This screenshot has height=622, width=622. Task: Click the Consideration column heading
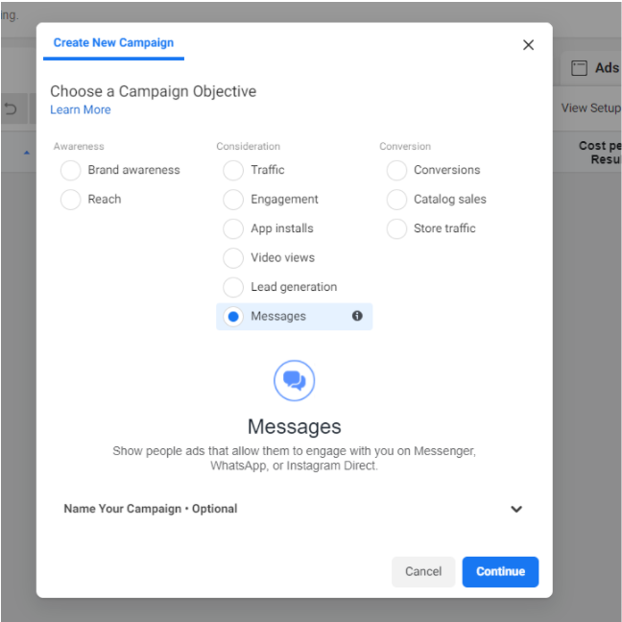(x=248, y=146)
